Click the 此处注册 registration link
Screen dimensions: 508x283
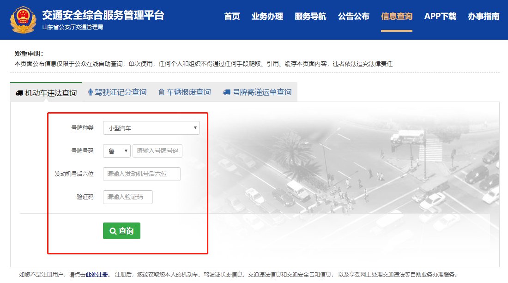pos(97,275)
